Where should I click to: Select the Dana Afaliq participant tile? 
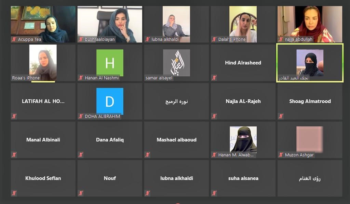[110, 140]
